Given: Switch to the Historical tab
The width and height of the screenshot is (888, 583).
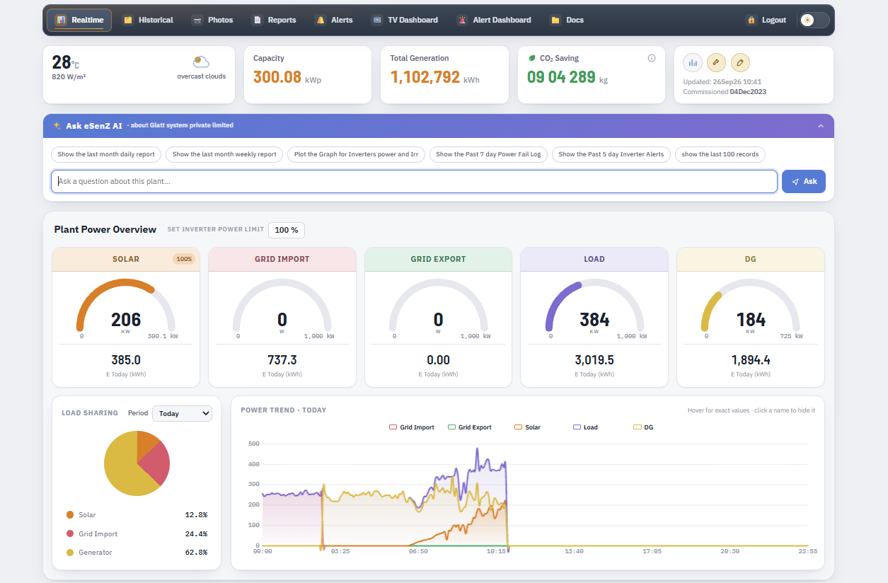Looking at the screenshot, I should (148, 20).
